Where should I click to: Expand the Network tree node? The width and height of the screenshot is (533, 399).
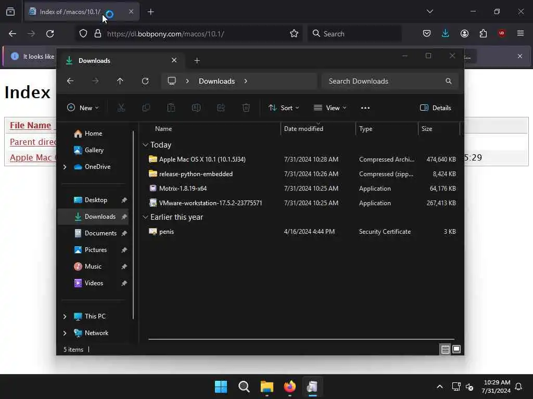click(65, 333)
